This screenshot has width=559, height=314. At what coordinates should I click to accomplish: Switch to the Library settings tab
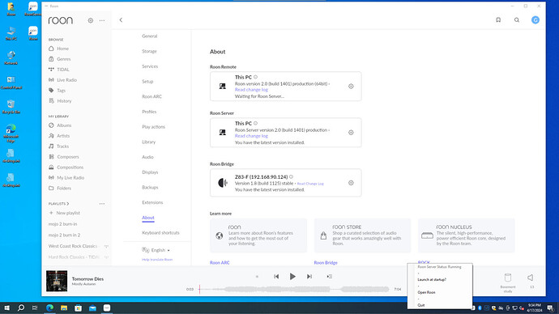coord(149,142)
